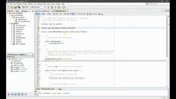Screen dimensions: 176x99
Task: Open the Debug Project dropdown arrow
Action: click(x=61, y=7)
